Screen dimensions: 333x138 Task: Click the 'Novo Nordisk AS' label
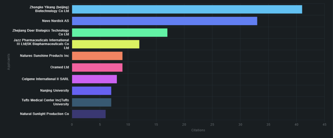click(55, 21)
